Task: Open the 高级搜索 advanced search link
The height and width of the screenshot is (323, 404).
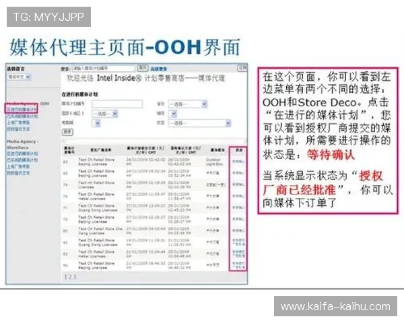Action: click(x=158, y=69)
